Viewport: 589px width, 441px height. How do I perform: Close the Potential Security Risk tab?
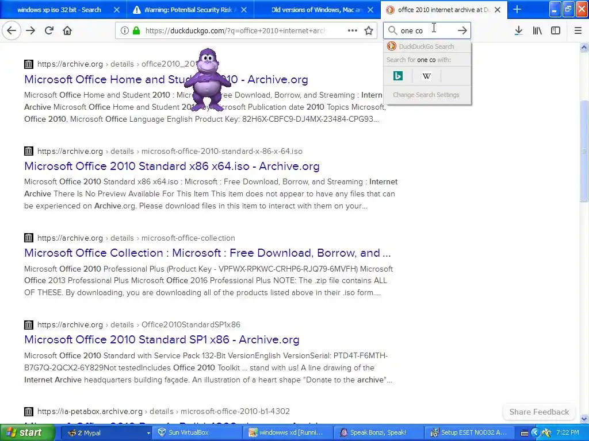tap(244, 10)
